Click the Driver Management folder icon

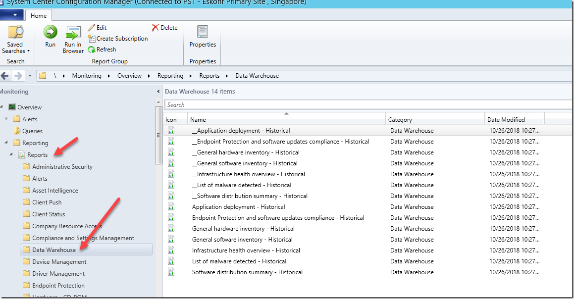coord(26,274)
